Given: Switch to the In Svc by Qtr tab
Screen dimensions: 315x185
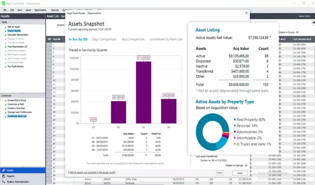Looking at the screenshot, I should click(x=78, y=39).
